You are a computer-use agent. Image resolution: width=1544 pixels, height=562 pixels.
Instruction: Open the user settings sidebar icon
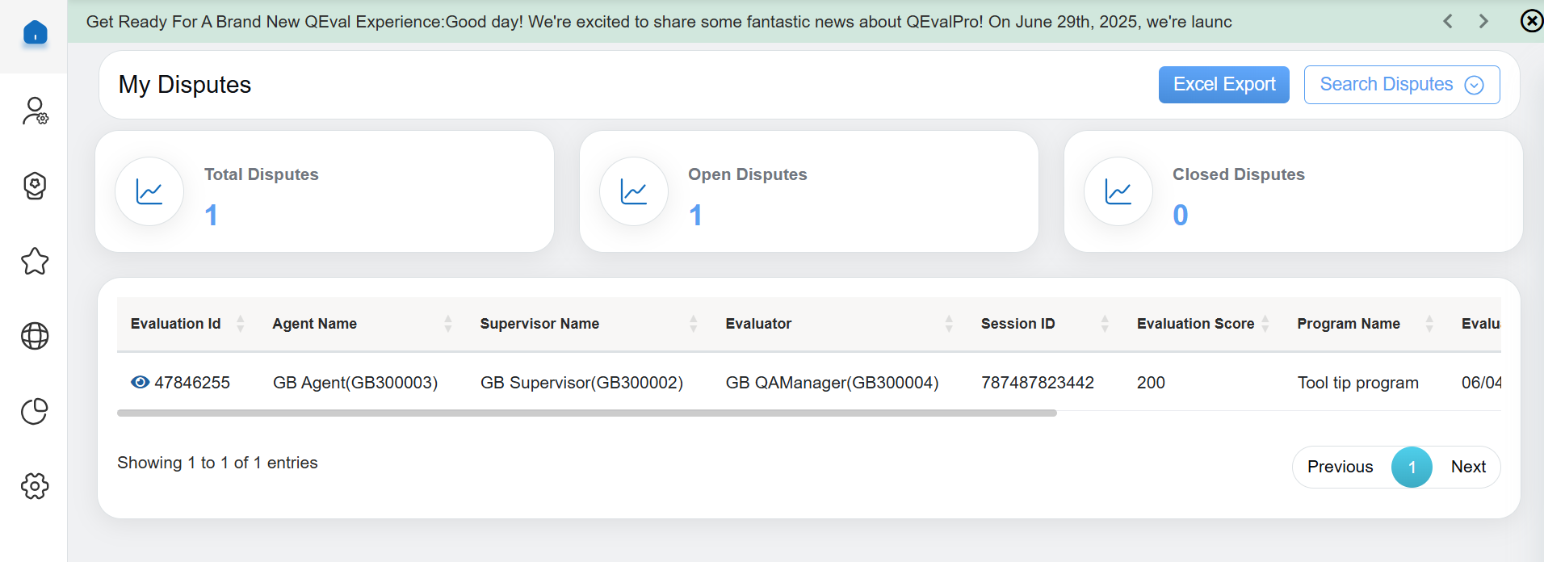35,111
